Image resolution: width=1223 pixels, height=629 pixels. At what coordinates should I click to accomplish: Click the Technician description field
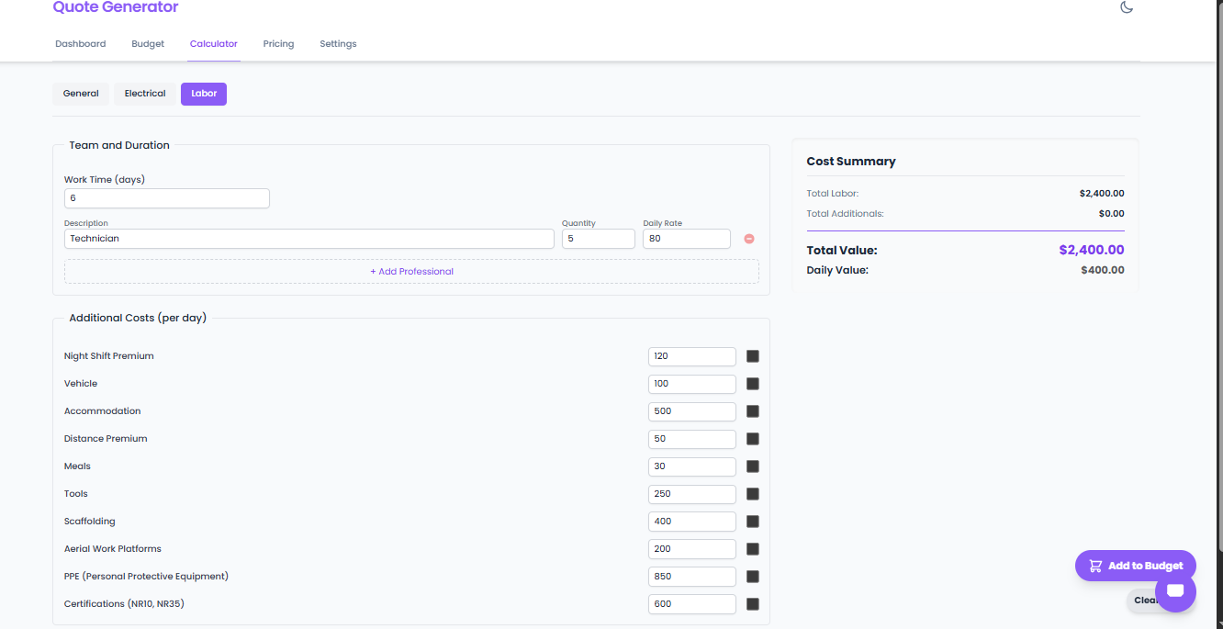point(309,239)
